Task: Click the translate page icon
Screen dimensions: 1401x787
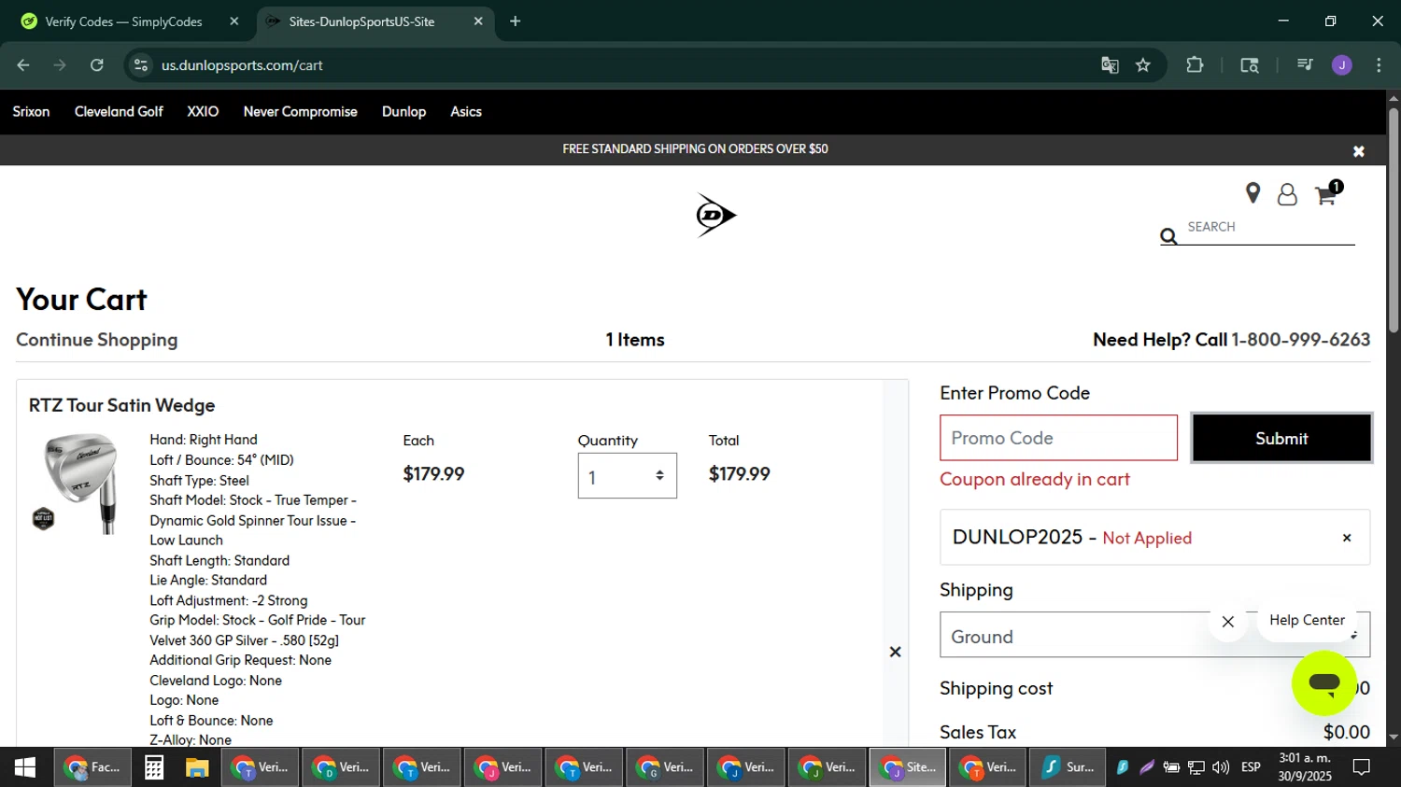Action: point(1110,65)
